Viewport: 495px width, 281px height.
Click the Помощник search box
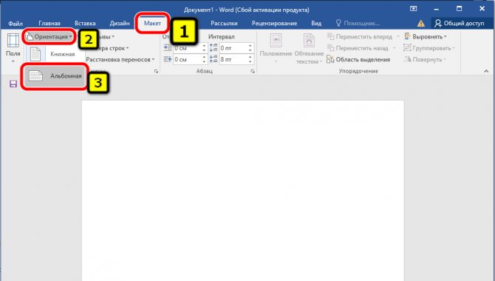point(358,23)
